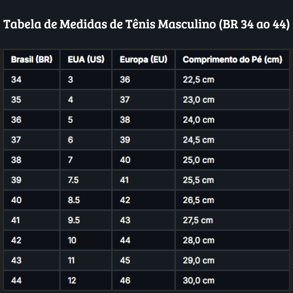The width and height of the screenshot is (293, 293).
Task: Click the US size 12 cell
Action: tap(86, 280)
